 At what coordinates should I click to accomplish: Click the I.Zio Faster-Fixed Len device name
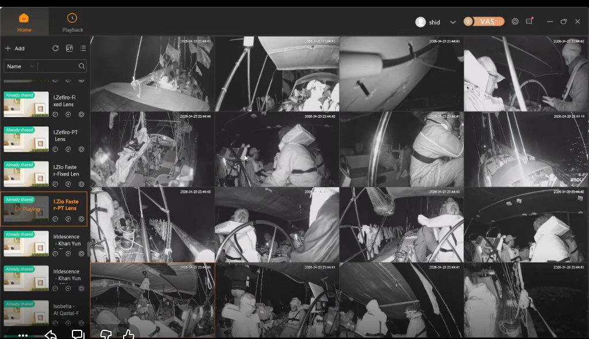click(x=66, y=171)
